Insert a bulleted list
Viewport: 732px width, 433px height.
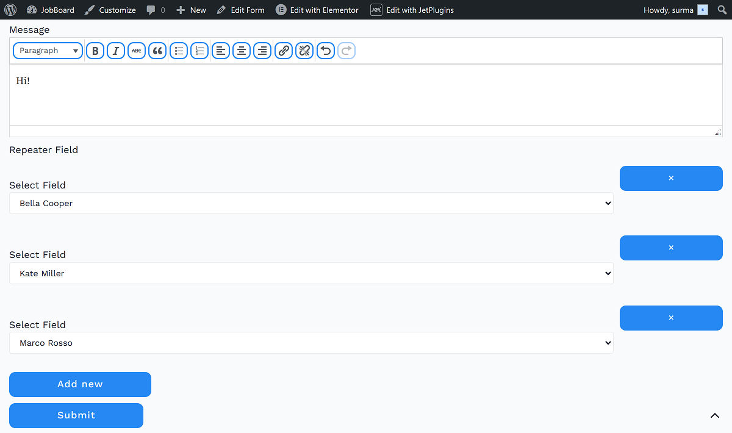179,51
